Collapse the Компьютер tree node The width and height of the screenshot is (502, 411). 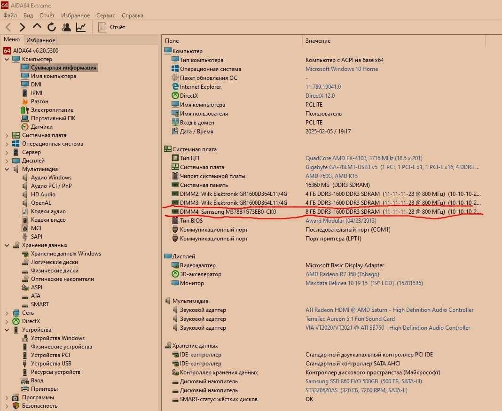7,59
